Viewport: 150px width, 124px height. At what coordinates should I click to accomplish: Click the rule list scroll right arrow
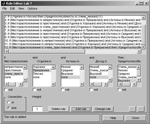click(139, 51)
